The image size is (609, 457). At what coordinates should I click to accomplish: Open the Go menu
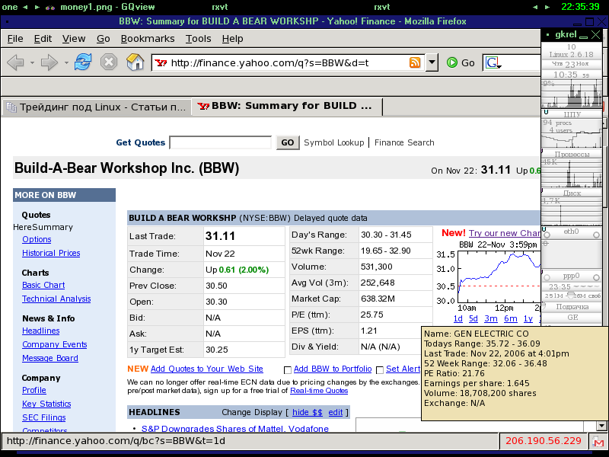click(104, 39)
